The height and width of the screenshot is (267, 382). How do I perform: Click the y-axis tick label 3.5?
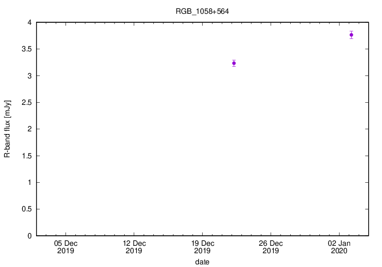[26, 49]
